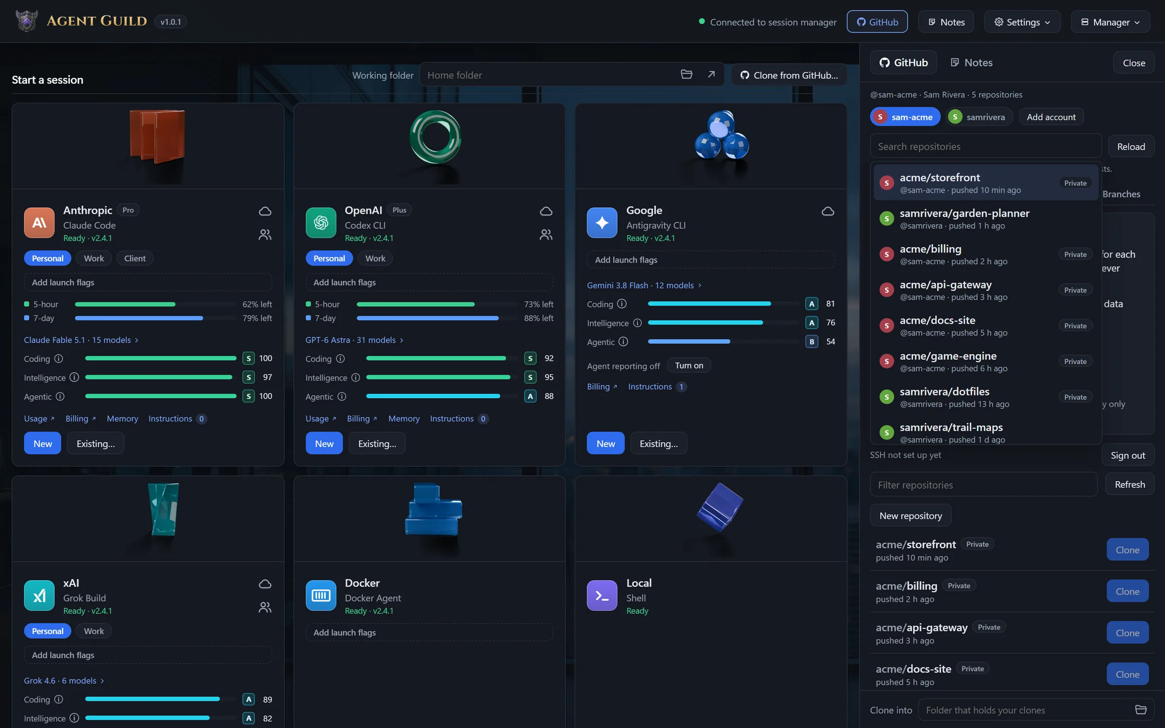Select the GitHub tab in side panel
Screen dimensions: 1165x728
903,63
